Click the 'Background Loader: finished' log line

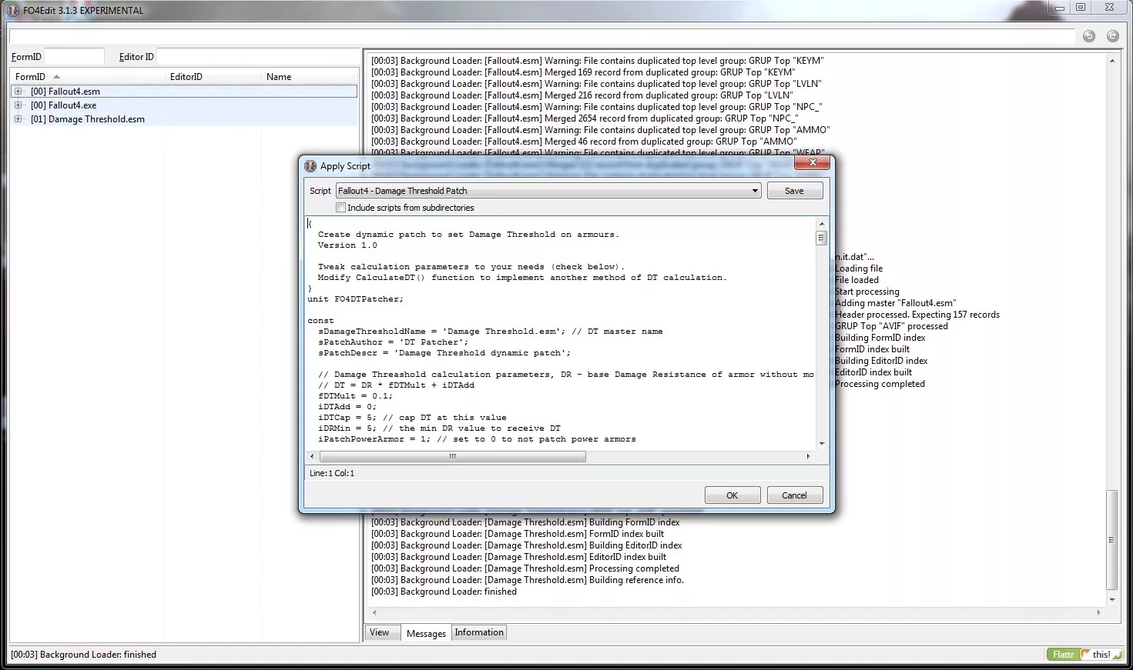pos(444,592)
